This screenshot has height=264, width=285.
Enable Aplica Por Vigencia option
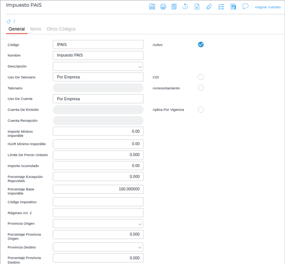click(x=201, y=110)
